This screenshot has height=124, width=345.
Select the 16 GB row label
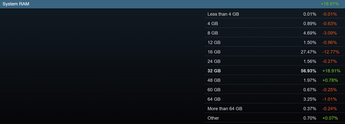click(214, 52)
